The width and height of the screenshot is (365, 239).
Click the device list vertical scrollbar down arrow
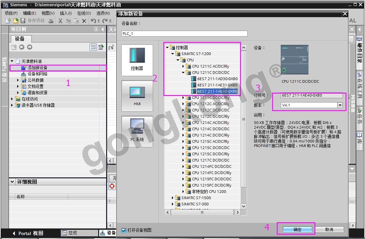click(x=244, y=206)
